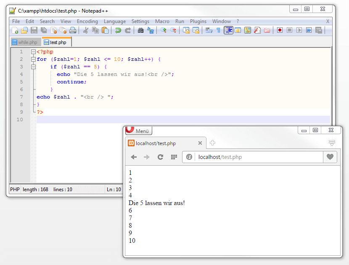
Task: Copy selection using the toolbar copy icon
Action: click(x=95, y=30)
